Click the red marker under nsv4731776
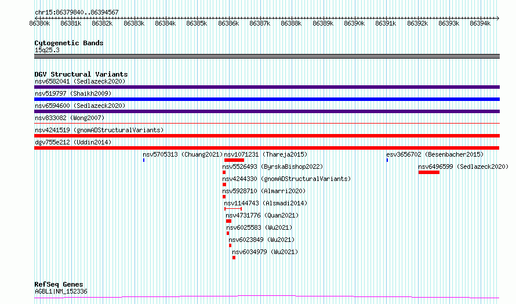 [228, 221]
